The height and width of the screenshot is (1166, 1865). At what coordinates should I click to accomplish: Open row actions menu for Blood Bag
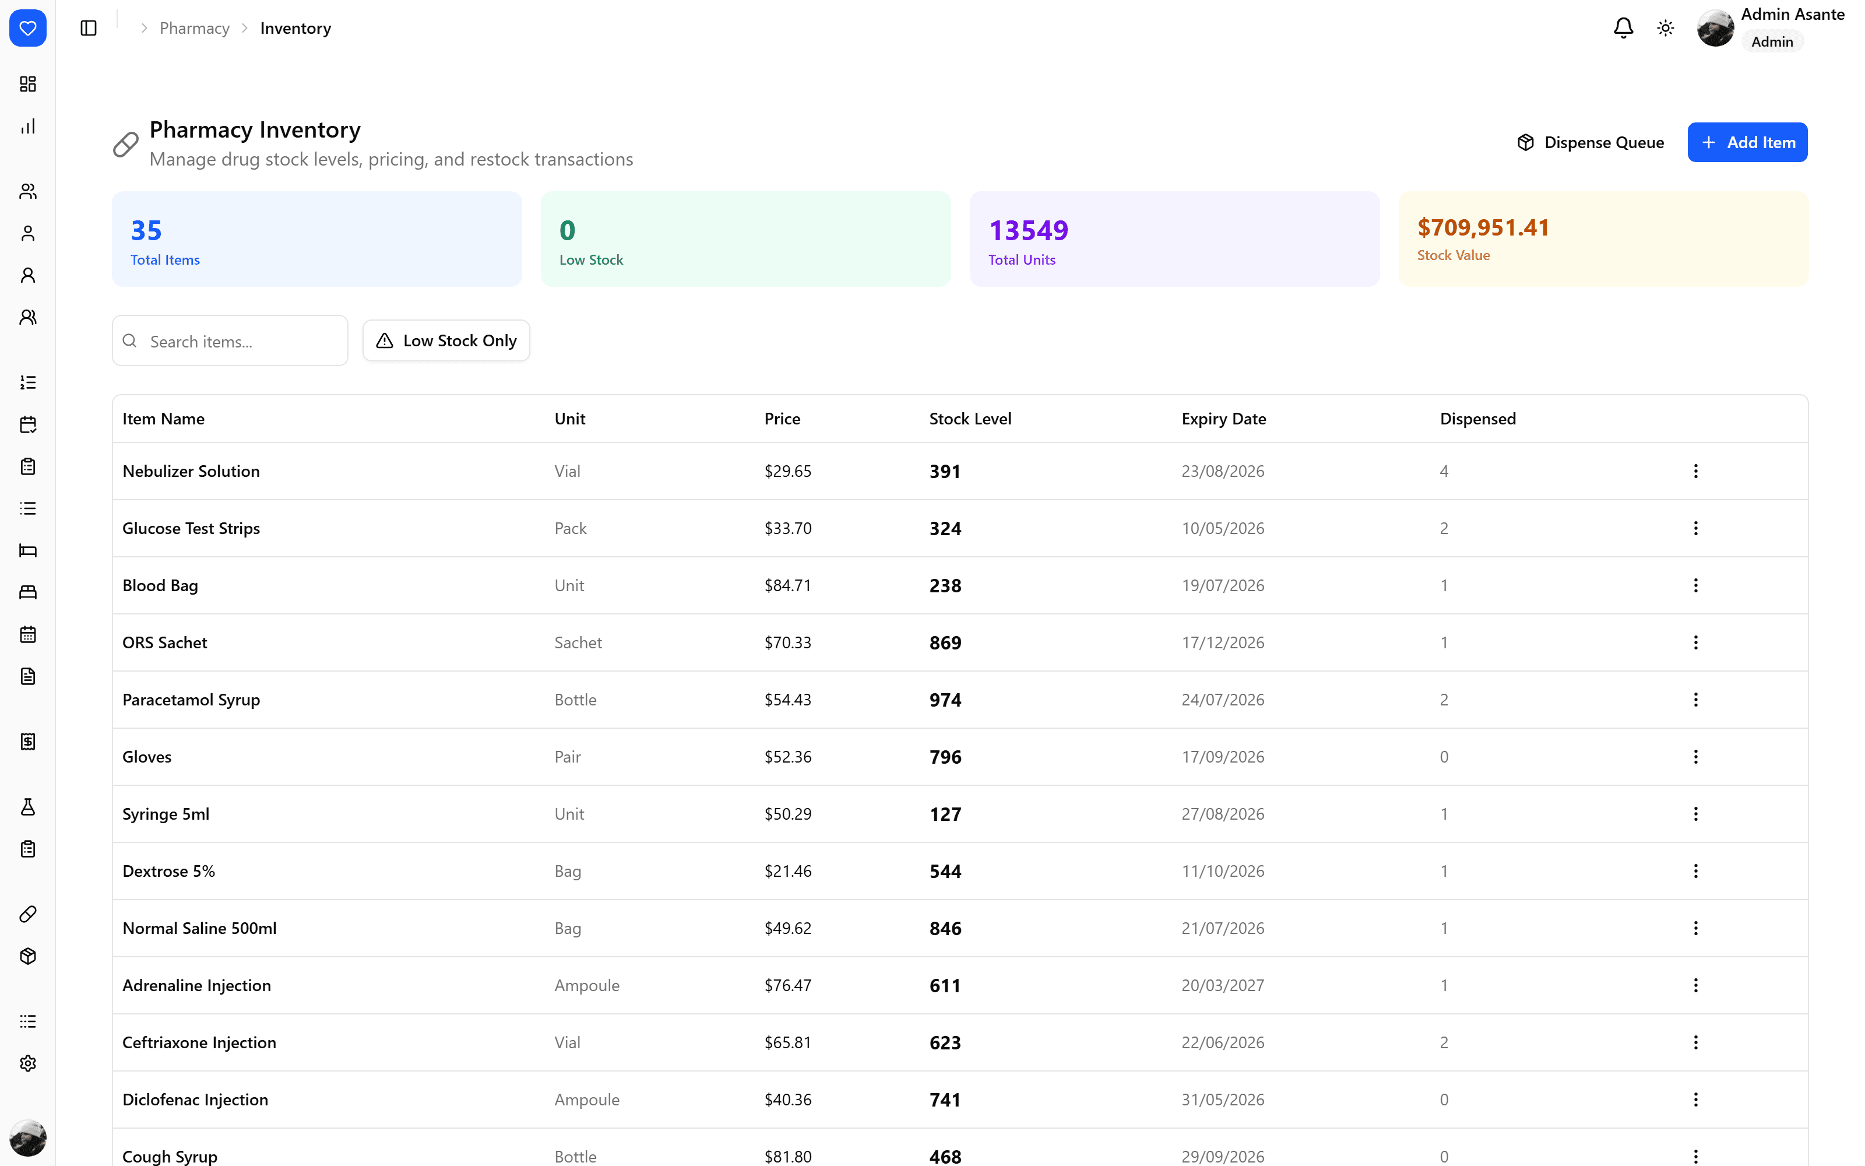[x=1695, y=585]
